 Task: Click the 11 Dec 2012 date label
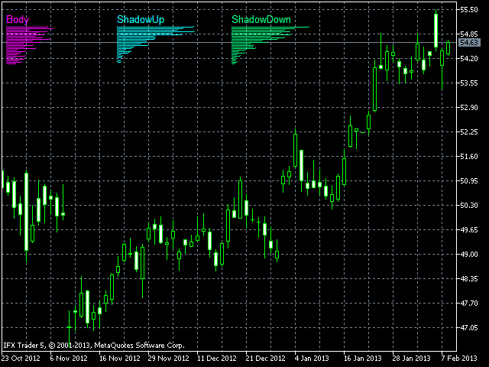(217, 359)
